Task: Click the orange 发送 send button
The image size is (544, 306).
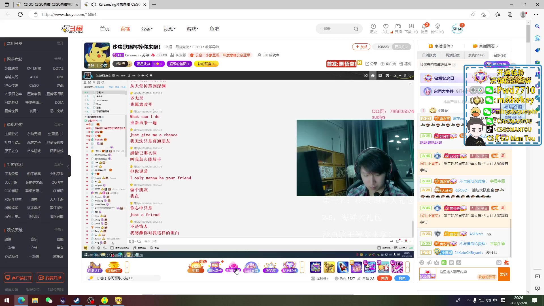Action: [x=504, y=274]
